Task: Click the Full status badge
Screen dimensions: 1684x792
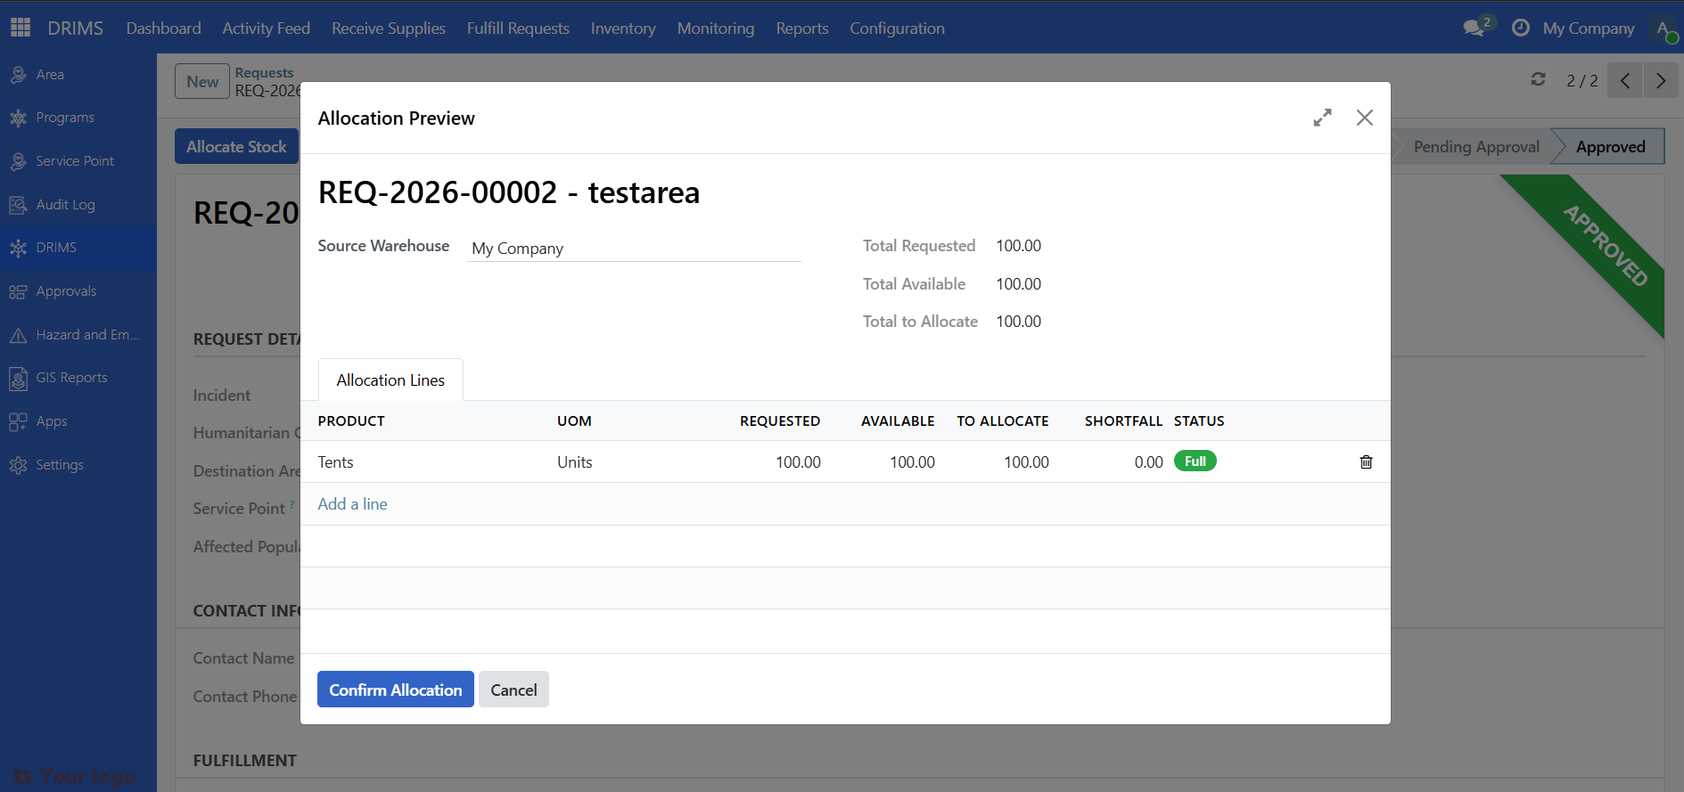Action: coord(1195,461)
